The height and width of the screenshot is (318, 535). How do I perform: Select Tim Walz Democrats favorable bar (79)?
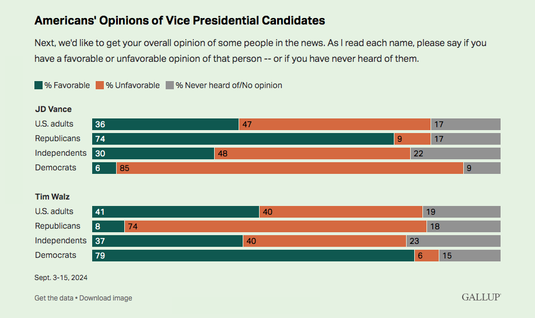click(253, 256)
